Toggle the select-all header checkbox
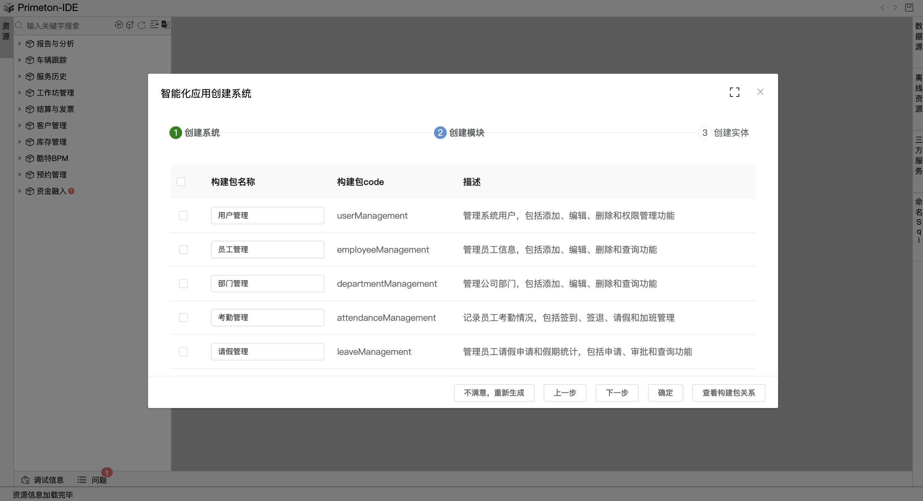The height and width of the screenshot is (501, 923). pyautogui.click(x=181, y=182)
